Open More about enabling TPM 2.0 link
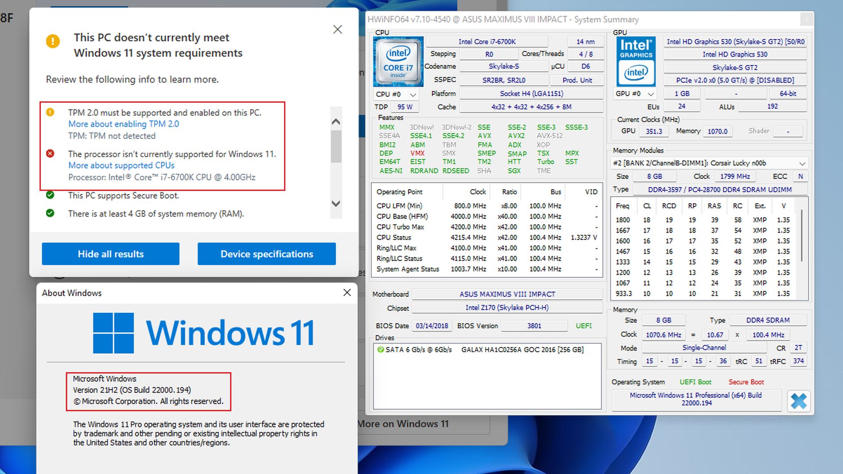The width and height of the screenshot is (843, 474). coord(123,124)
